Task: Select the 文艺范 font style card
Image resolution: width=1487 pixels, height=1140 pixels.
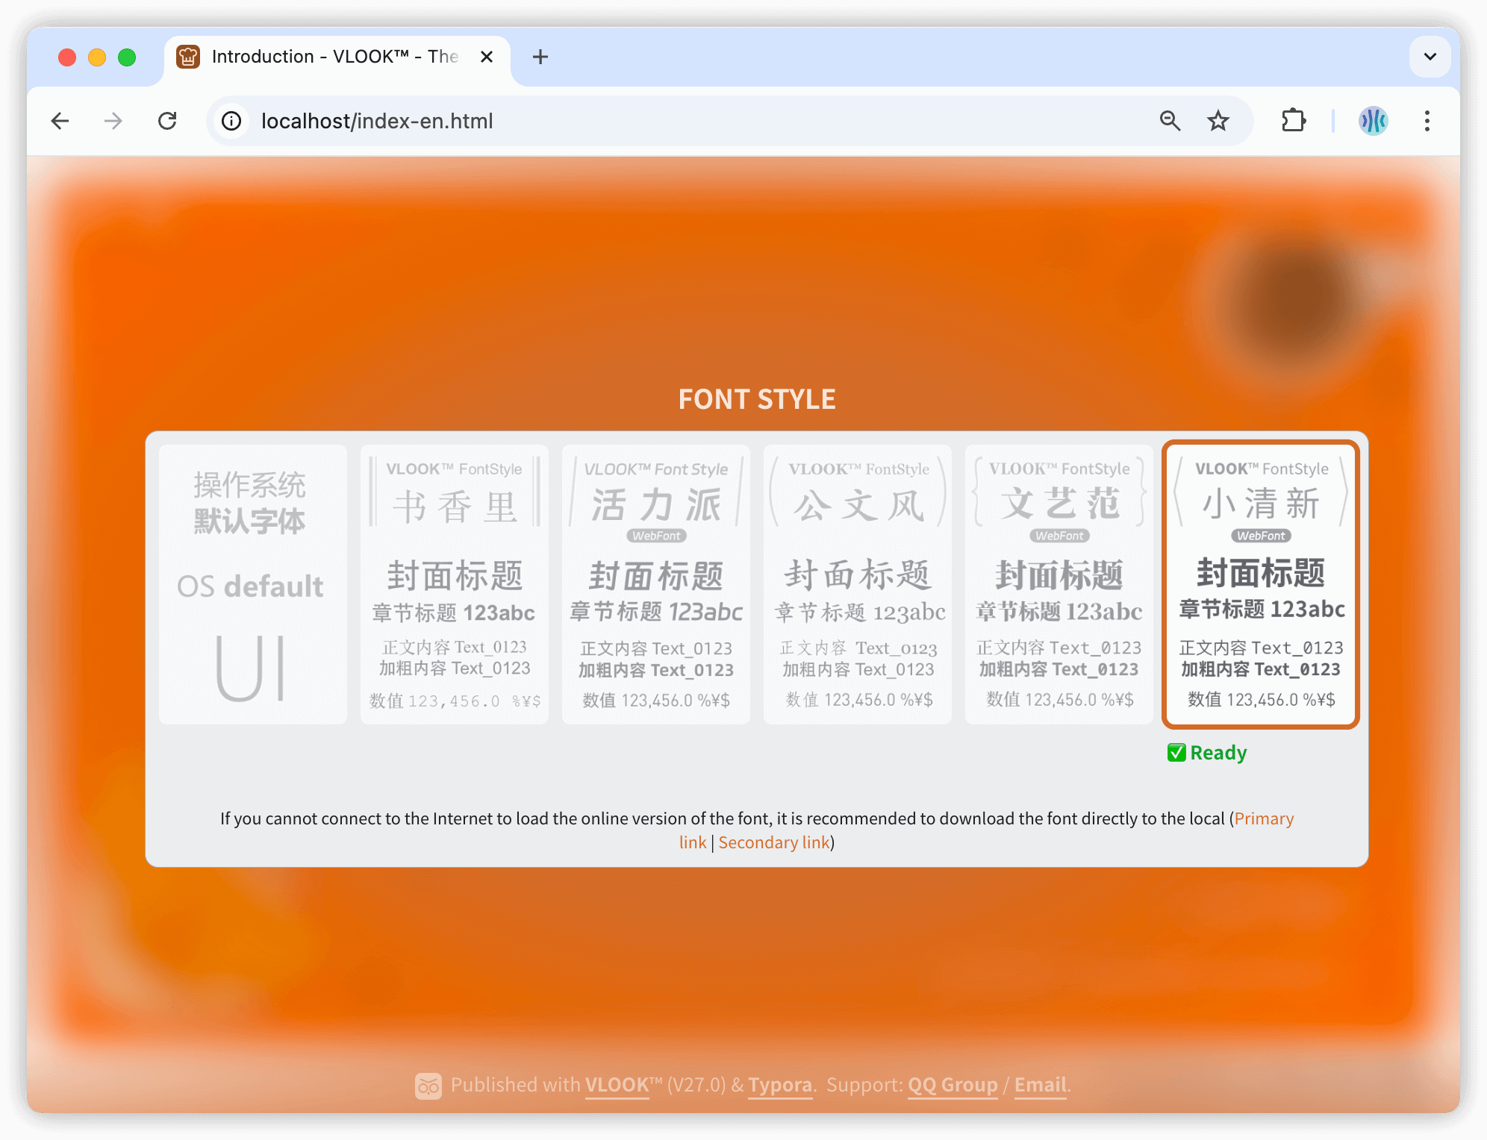Action: point(1059,584)
